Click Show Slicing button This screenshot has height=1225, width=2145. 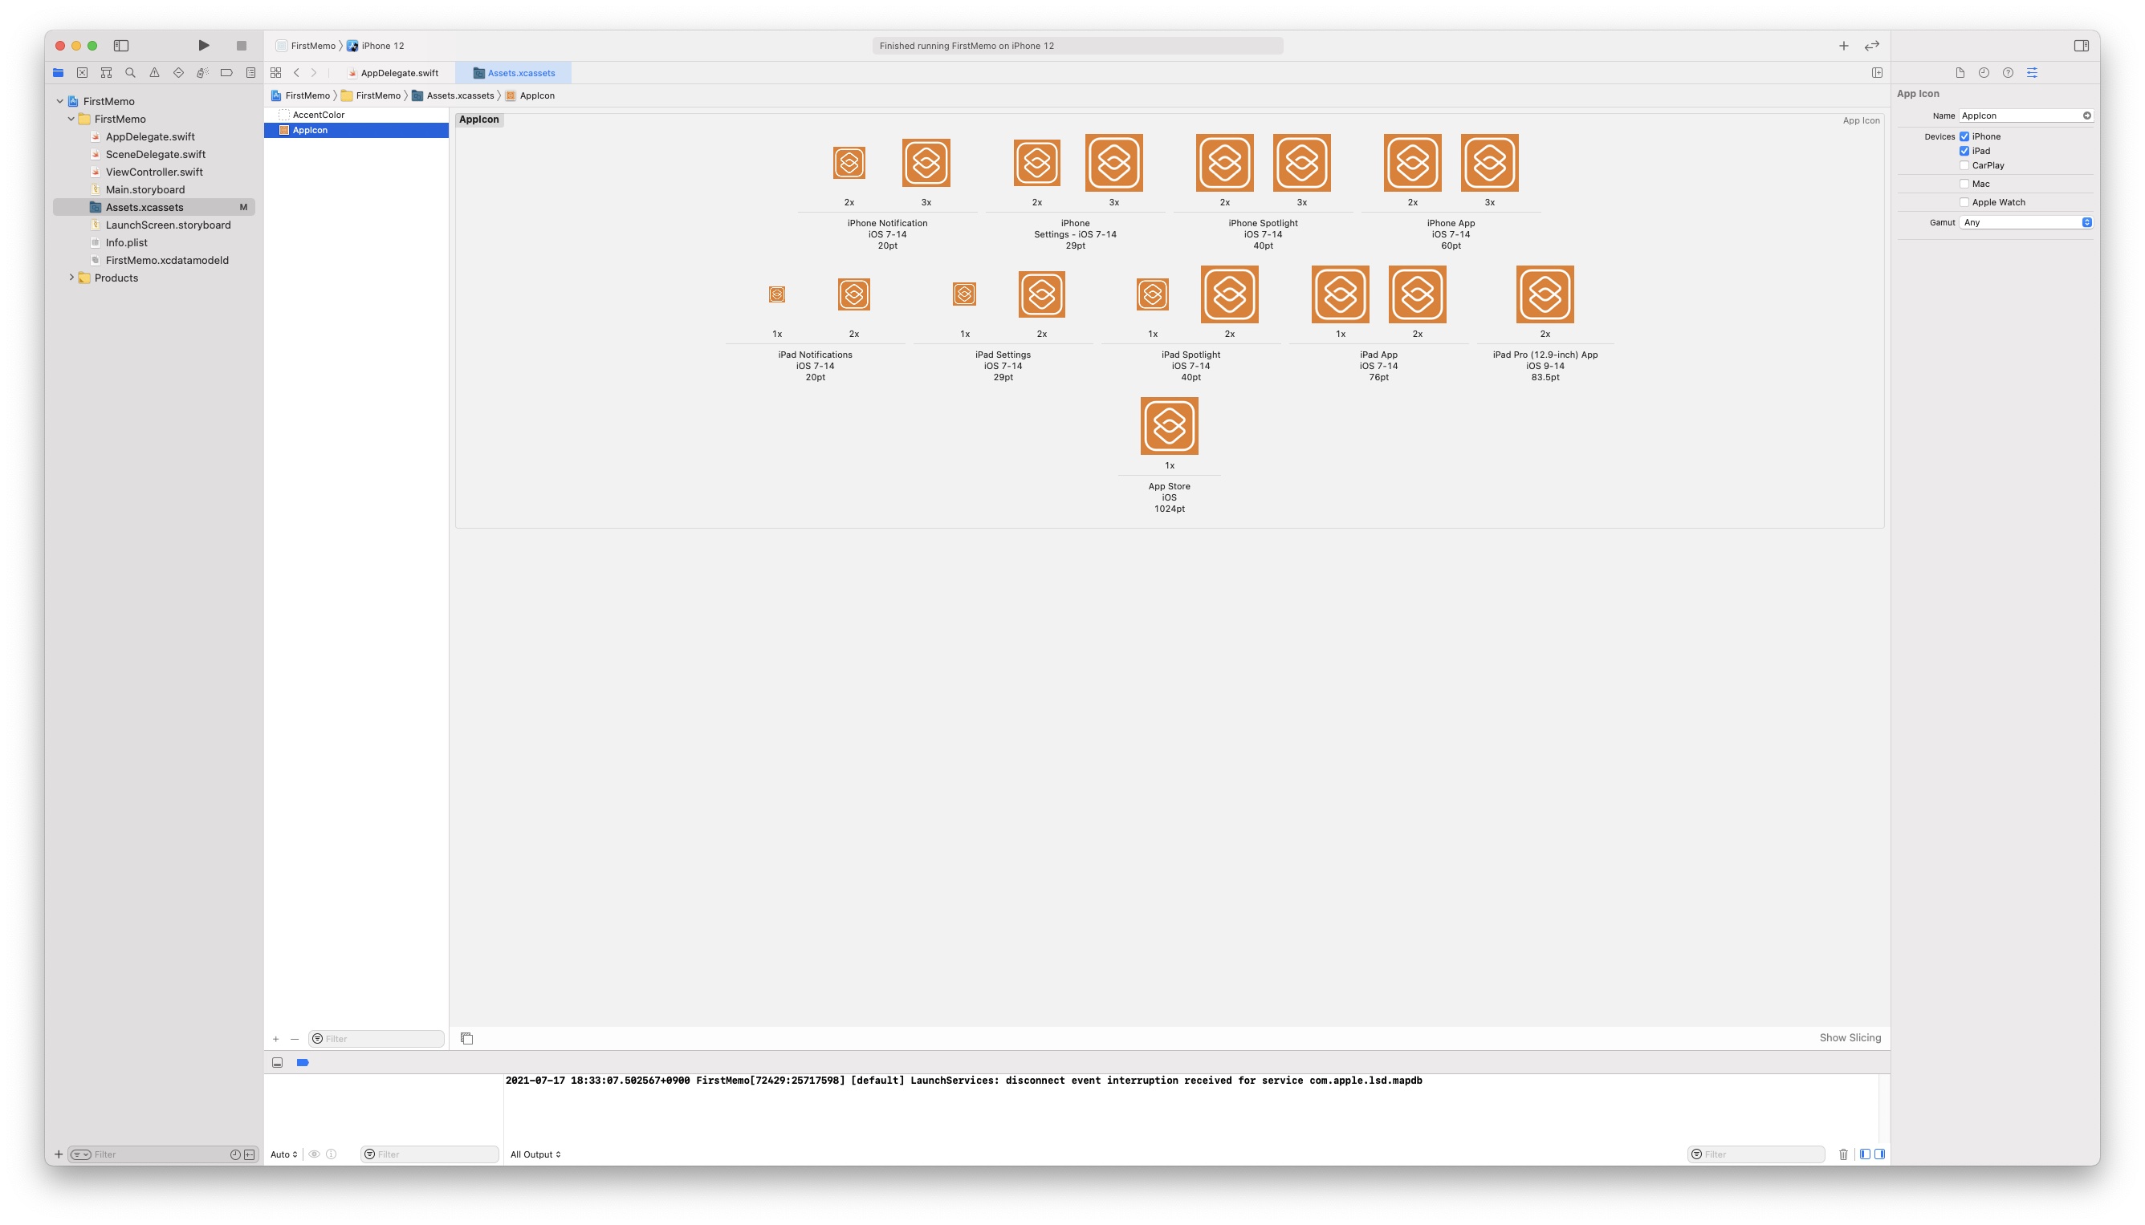point(1850,1038)
